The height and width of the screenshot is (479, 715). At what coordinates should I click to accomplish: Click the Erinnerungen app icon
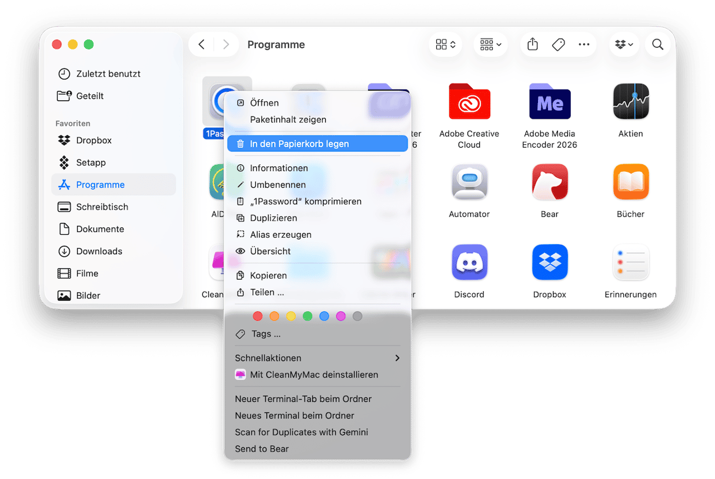pyautogui.click(x=630, y=262)
